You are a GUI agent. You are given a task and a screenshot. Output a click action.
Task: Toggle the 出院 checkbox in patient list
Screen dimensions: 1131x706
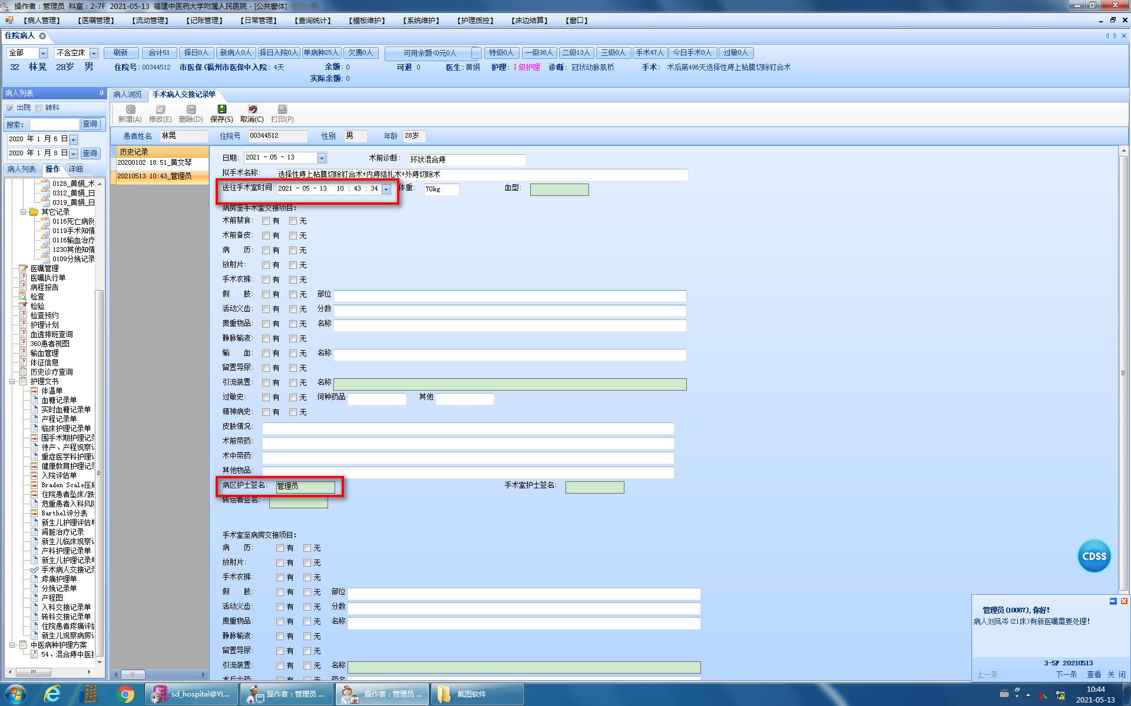pos(10,108)
